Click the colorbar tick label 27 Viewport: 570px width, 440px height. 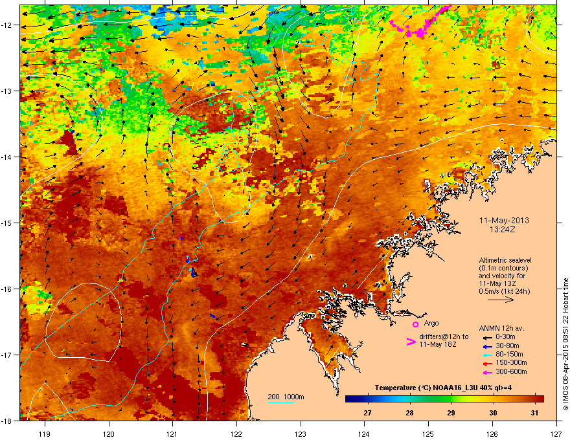368,413
